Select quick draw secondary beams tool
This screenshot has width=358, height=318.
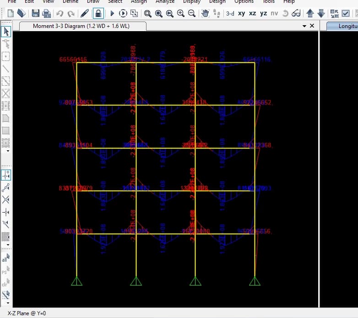6,106
